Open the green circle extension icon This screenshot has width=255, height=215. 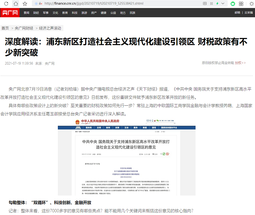(233, 4)
